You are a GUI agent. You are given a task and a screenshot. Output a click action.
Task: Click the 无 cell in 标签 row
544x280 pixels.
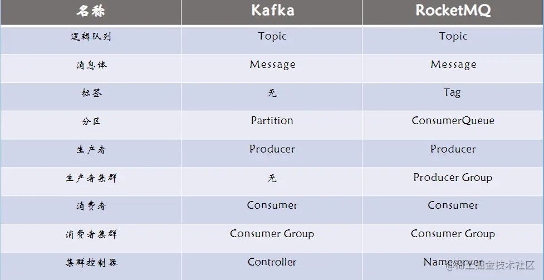[x=272, y=93]
